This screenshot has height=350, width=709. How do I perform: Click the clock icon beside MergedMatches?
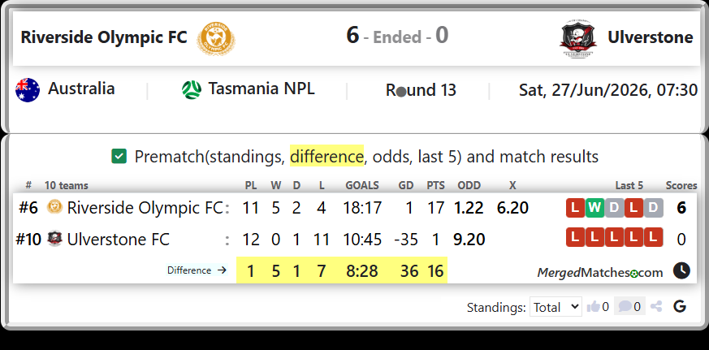pos(681,270)
